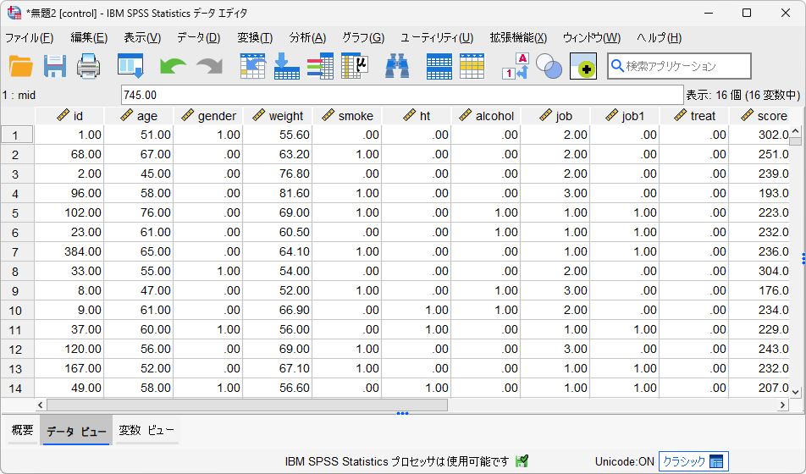Viewport: 806px width, 474px height.
Task: Click the vertical scrollbar down arrow
Action: pyautogui.click(x=795, y=392)
